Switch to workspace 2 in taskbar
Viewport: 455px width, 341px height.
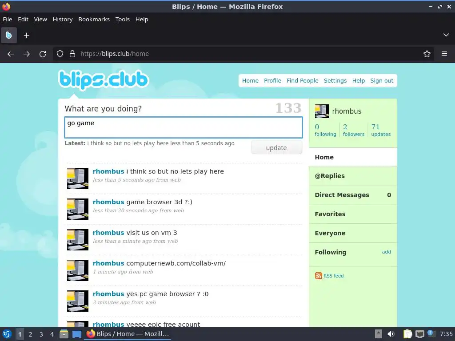click(x=31, y=334)
